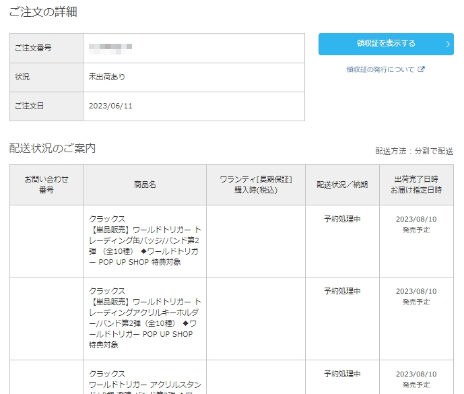464x394 pixels.
Task: Select the 未出荷あり status text
Action: coord(107,77)
